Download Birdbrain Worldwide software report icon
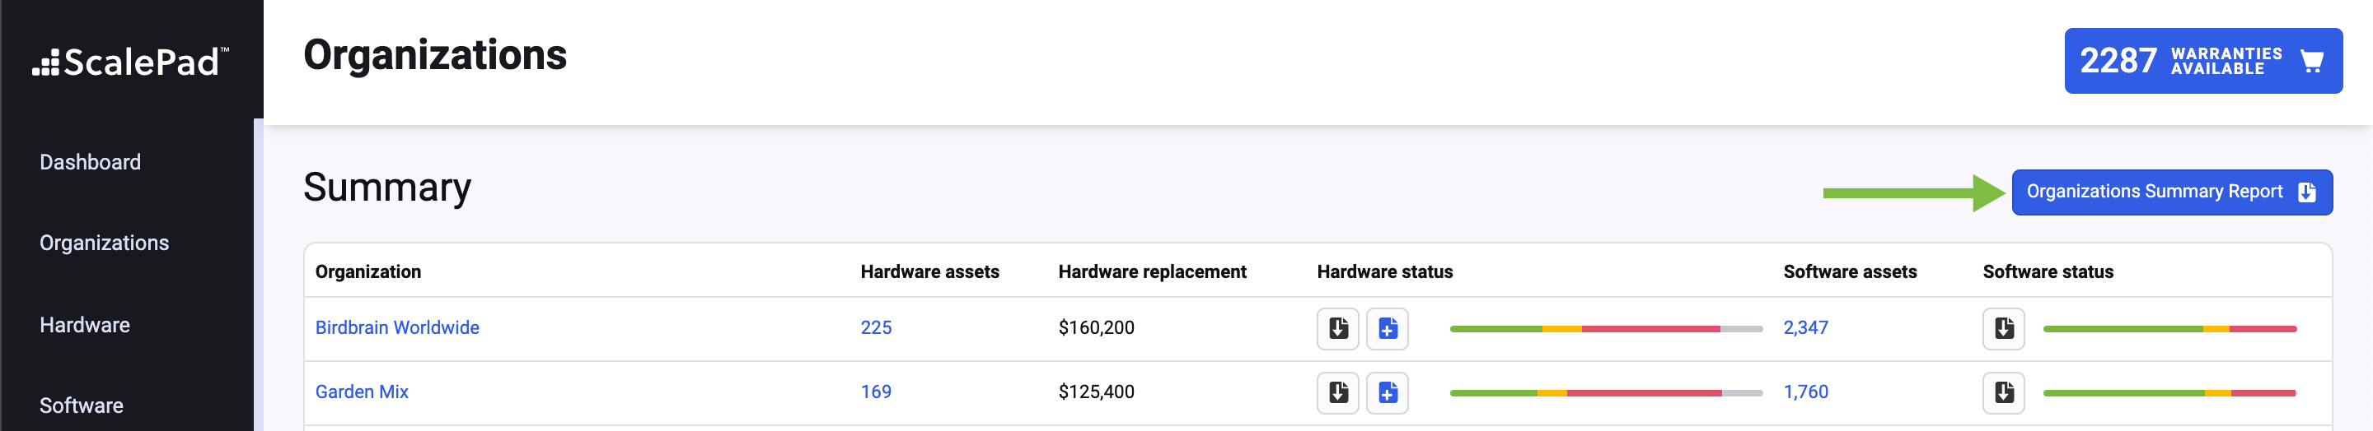Screen dimensions: 2373x431 pos(2004,328)
